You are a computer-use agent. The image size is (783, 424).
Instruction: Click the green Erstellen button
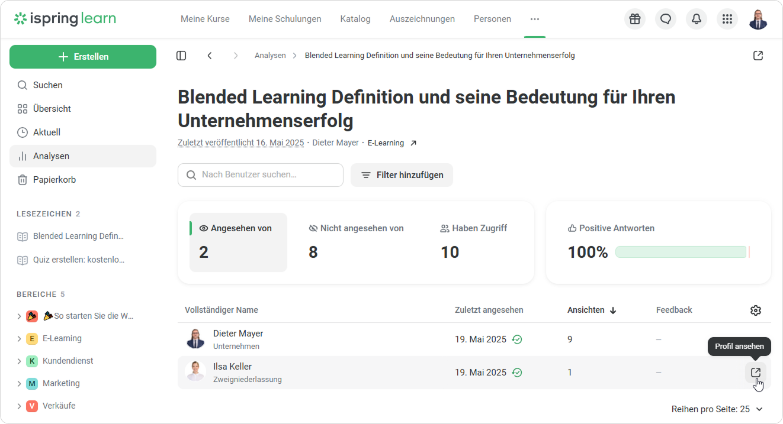click(x=83, y=57)
